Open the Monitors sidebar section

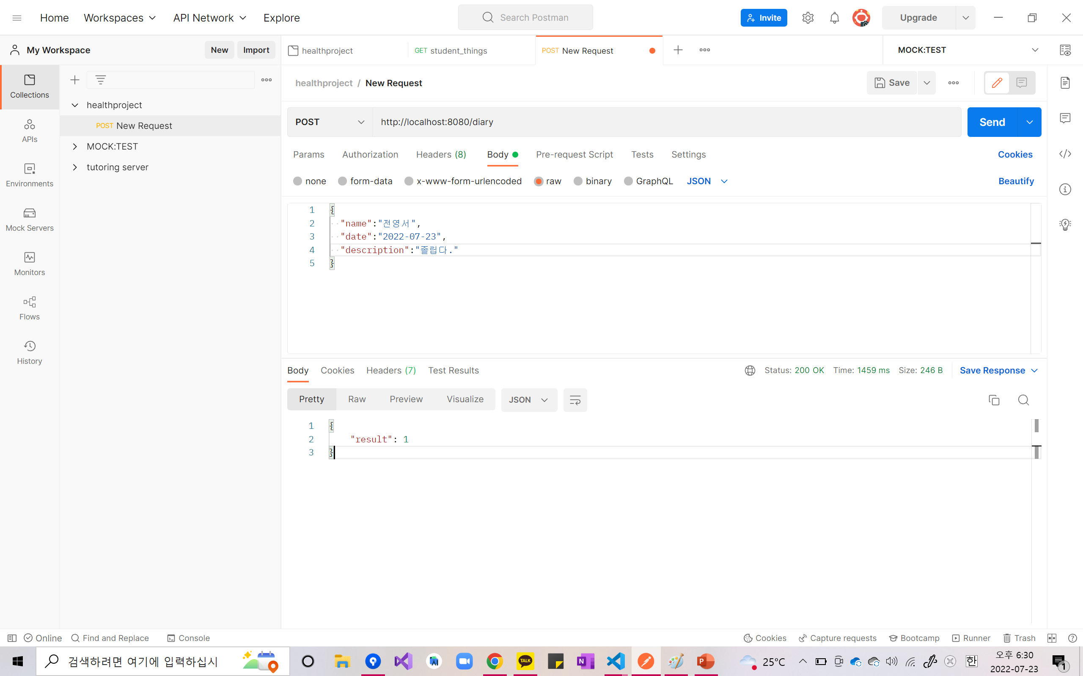[x=30, y=264]
